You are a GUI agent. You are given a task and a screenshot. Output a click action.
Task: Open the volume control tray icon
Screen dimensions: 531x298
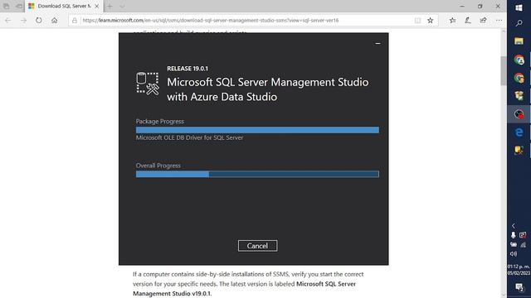[514, 254]
